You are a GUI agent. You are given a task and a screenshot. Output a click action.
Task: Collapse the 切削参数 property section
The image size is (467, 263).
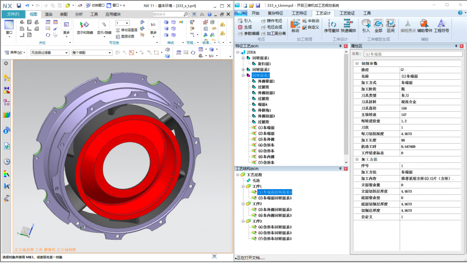point(357,63)
